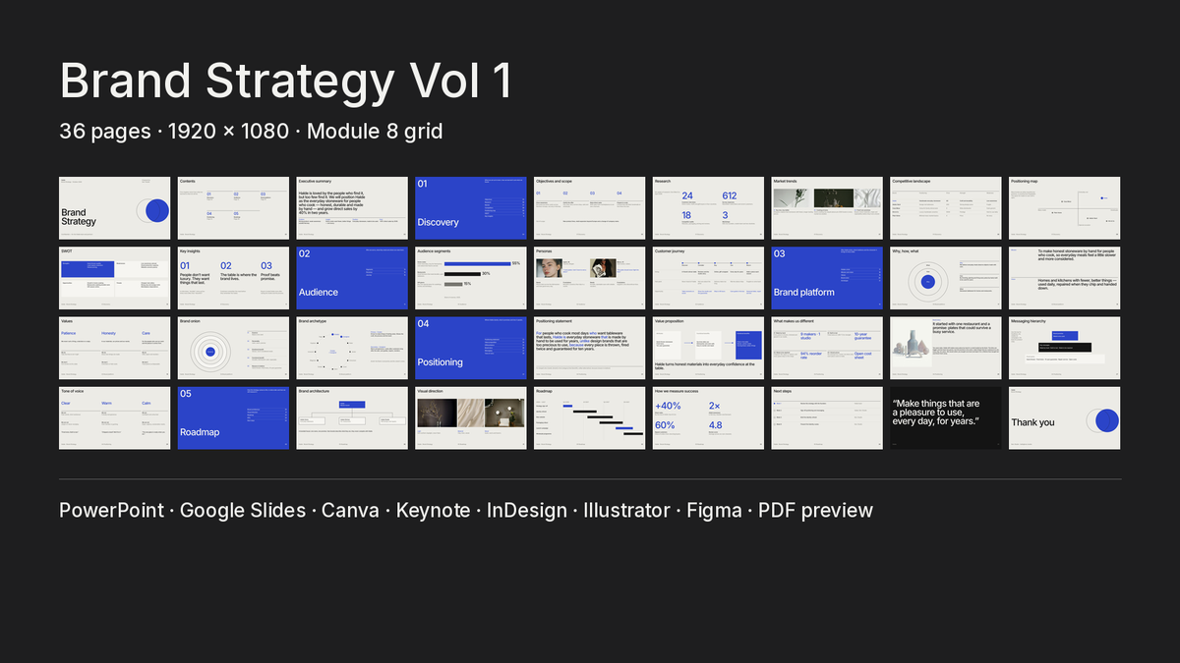
Task: Select the Tone of voice slide thumbnail
Action: pyautogui.click(x=115, y=417)
